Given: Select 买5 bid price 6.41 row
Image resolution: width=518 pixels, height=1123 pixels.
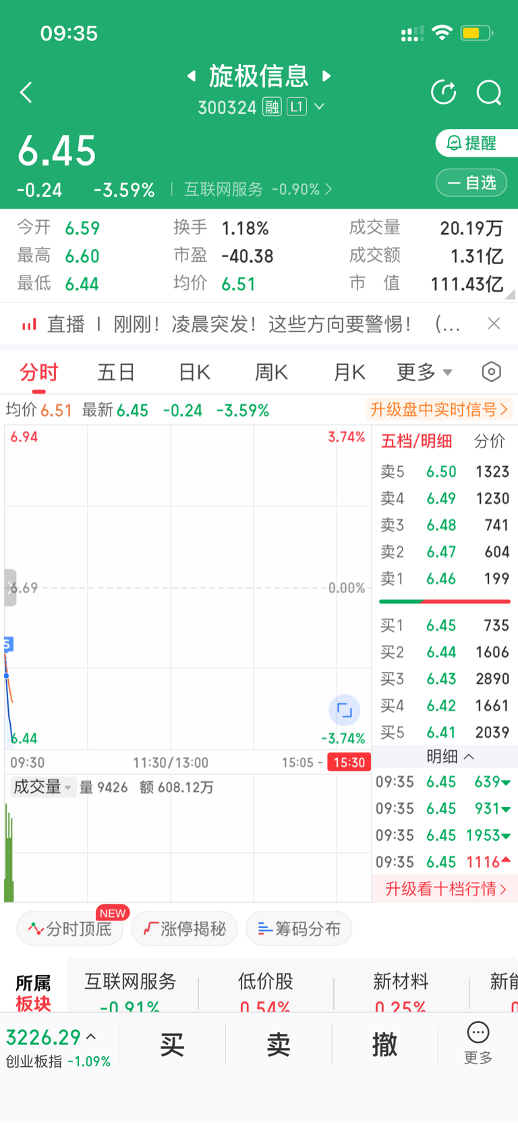Looking at the screenshot, I should point(444,733).
